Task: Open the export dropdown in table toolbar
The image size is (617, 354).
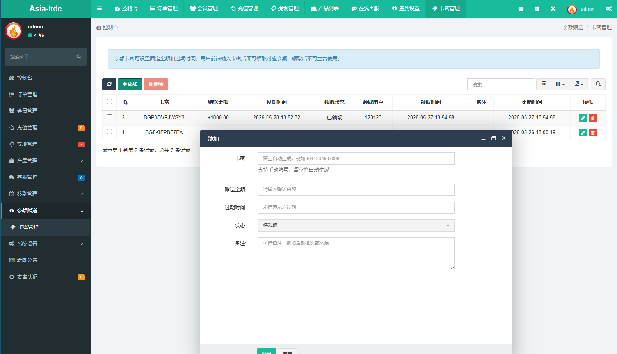Action: pyautogui.click(x=579, y=84)
